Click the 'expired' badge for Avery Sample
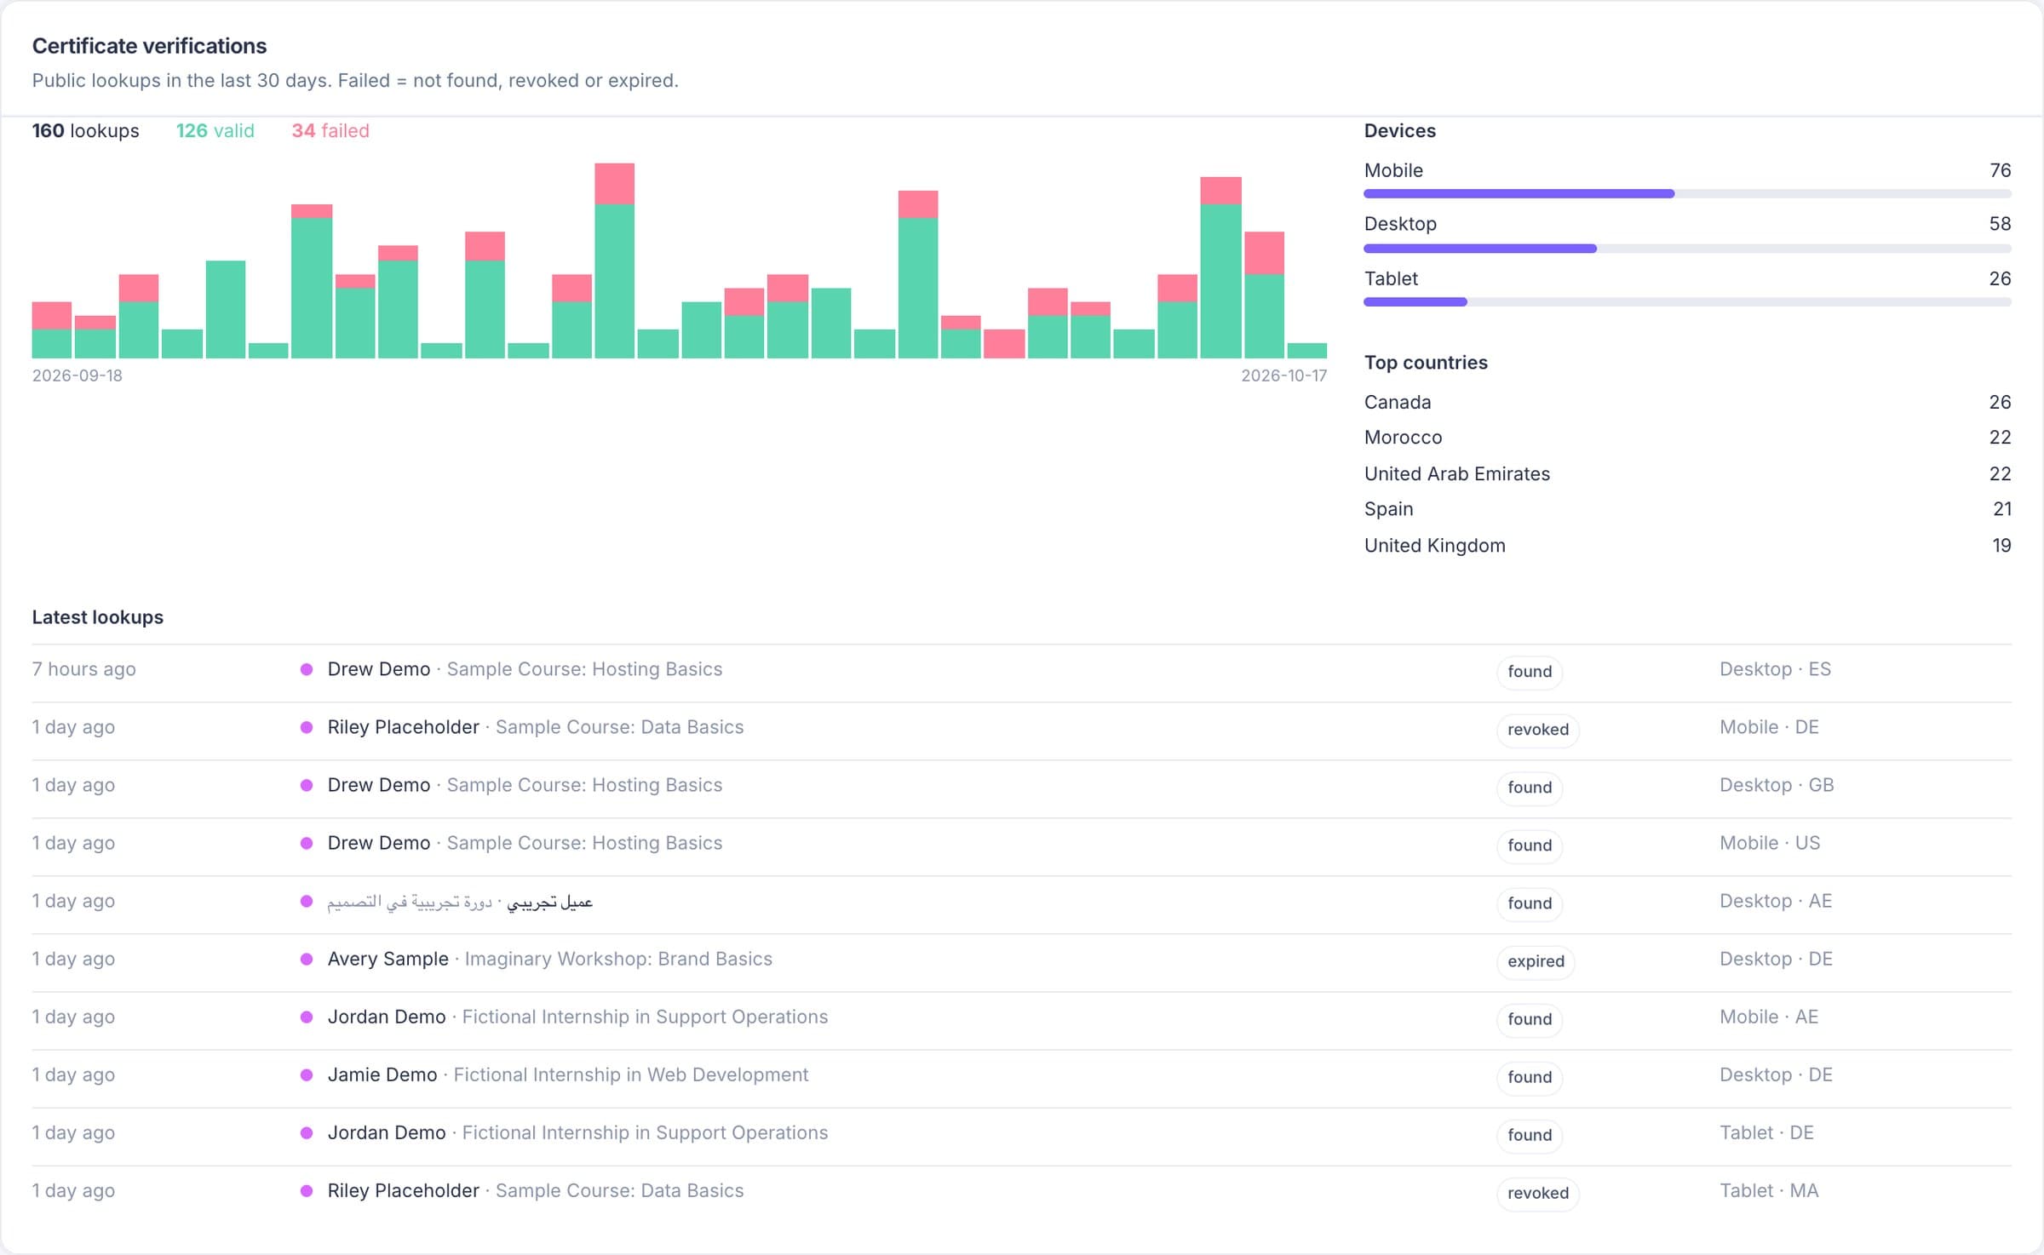The width and height of the screenshot is (2044, 1255). 1536,961
